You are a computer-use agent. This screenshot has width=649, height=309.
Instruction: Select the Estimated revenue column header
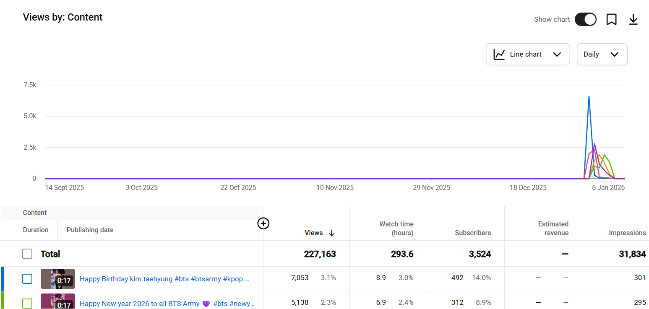(x=553, y=229)
